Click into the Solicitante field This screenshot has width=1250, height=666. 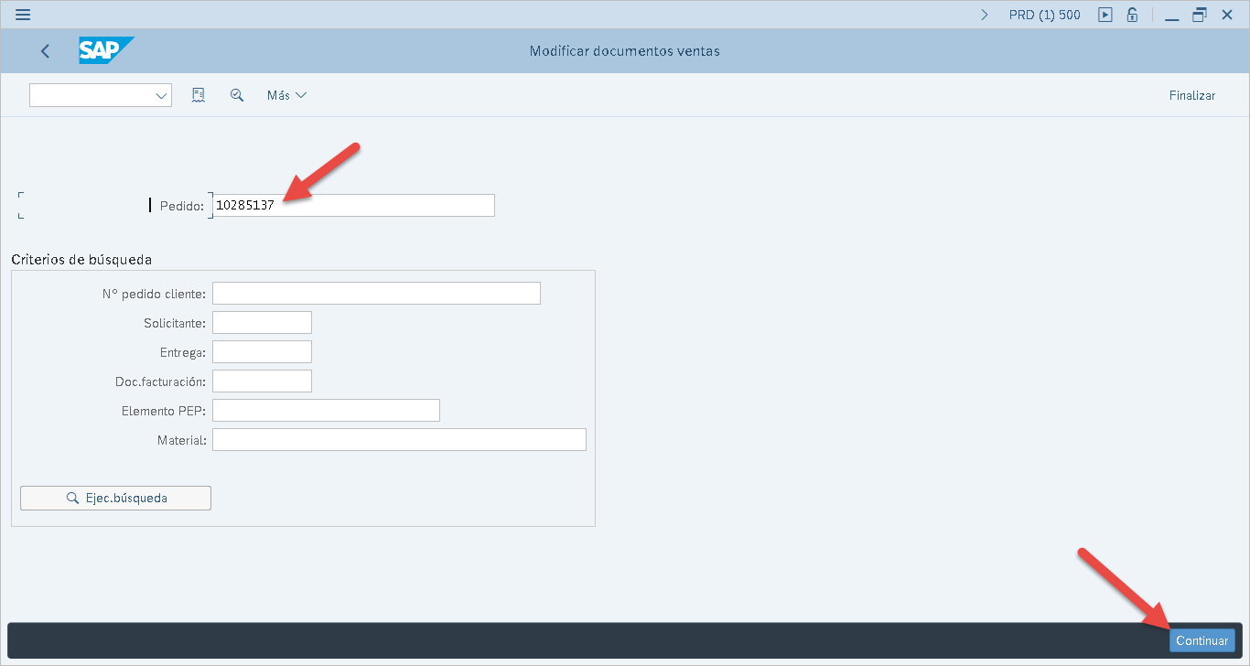point(262,322)
